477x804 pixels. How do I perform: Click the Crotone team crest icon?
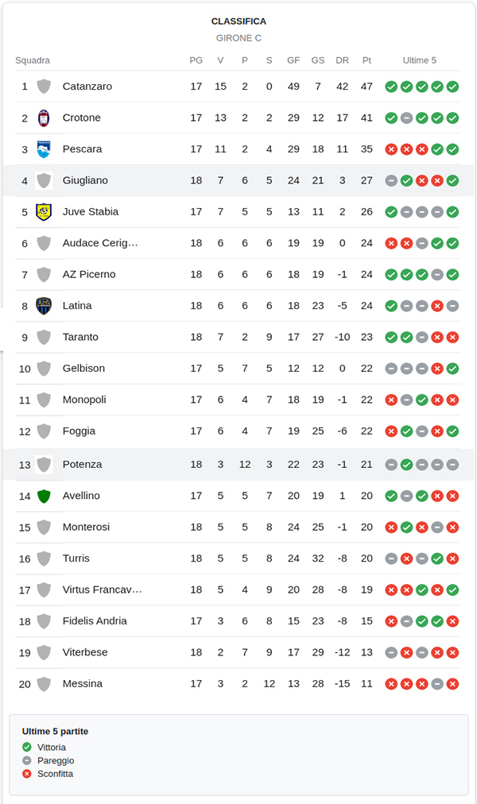point(44,118)
